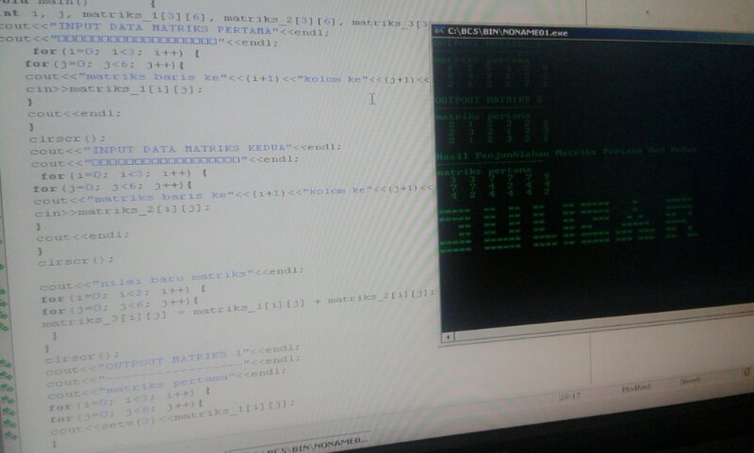Click the "nilai baru matriks" cout line
This screenshot has width=754, height=453.
click(x=172, y=279)
